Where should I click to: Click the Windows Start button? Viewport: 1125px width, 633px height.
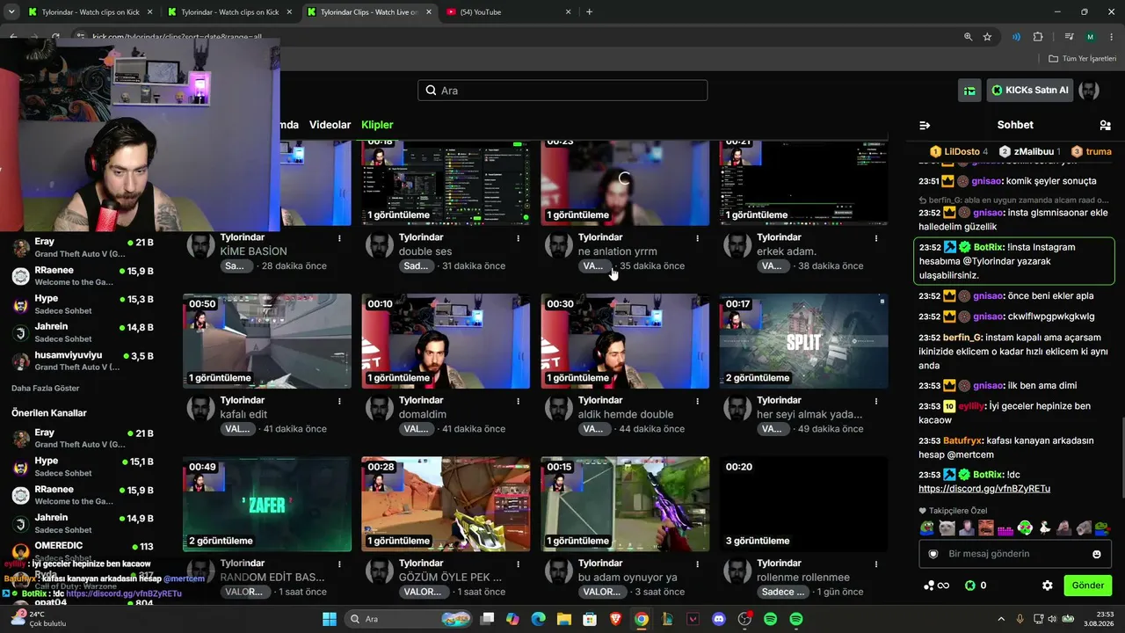pos(330,619)
